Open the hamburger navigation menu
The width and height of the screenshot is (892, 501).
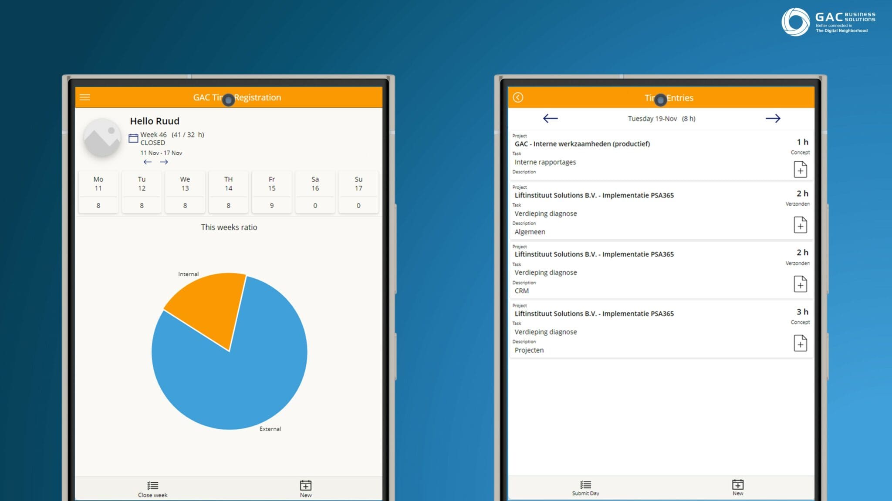(x=84, y=97)
